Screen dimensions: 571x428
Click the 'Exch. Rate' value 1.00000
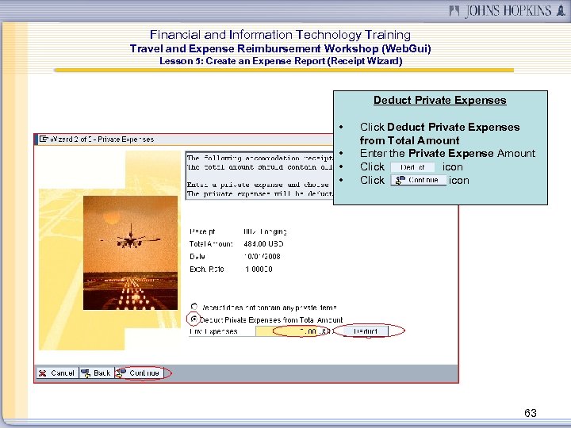click(259, 269)
